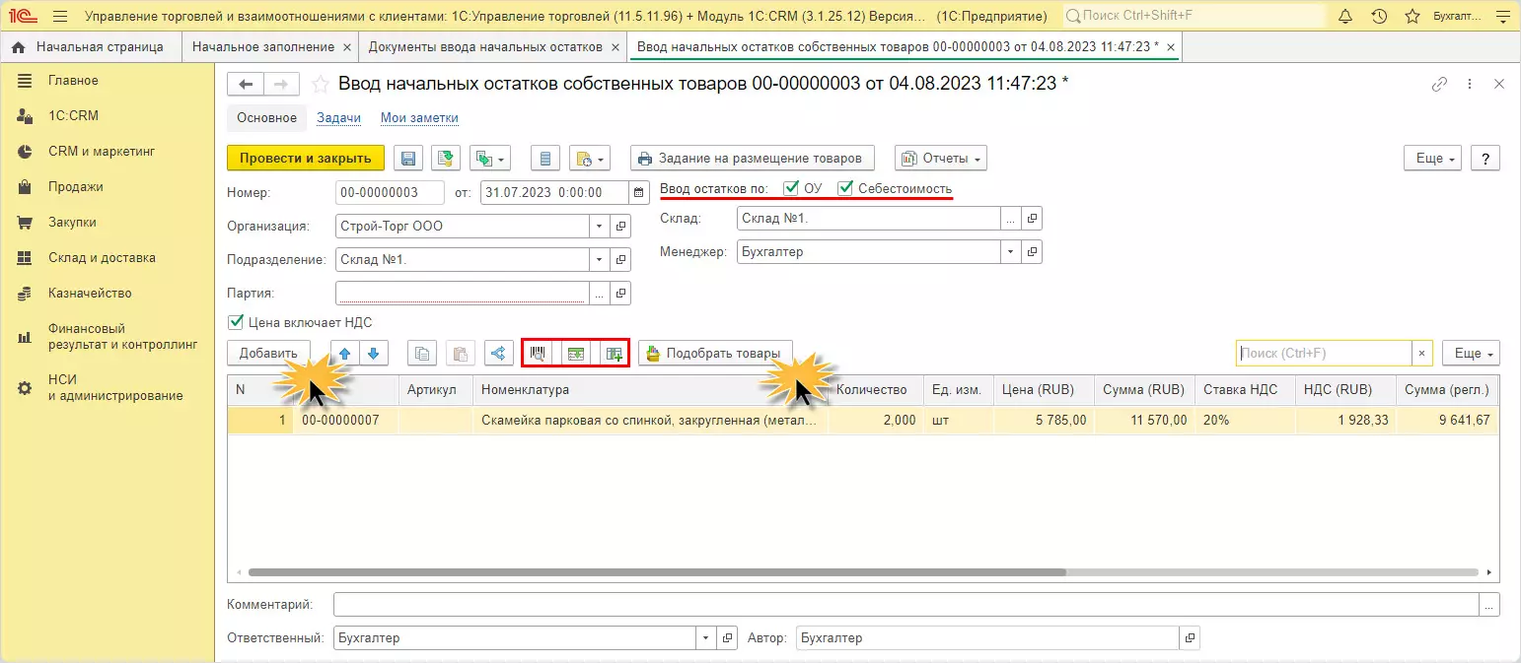
Task: Open the calendar picker next to date
Action: (x=639, y=192)
